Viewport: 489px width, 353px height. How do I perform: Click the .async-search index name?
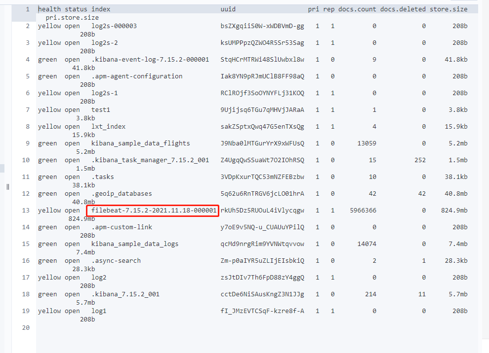116,261
